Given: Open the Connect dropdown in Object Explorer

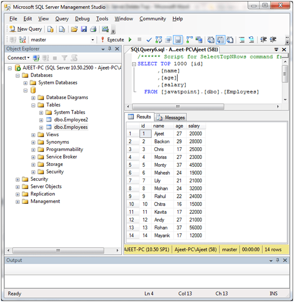Looking at the screenshot, I should point(19,58).
